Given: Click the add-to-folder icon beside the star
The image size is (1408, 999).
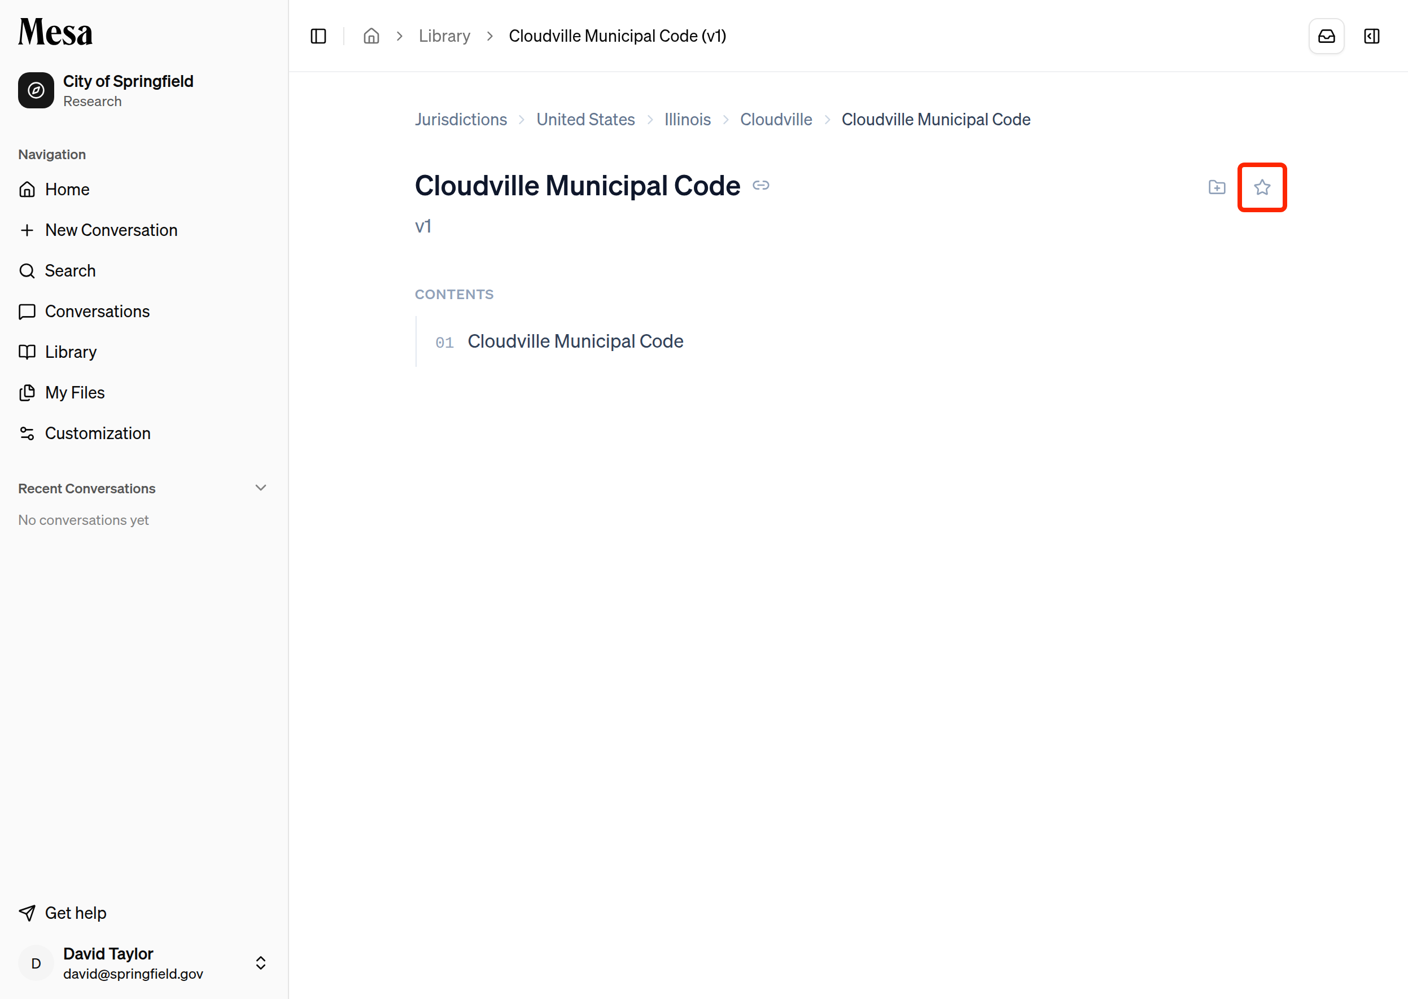Looking at the screenshot, I should point(1217,187).
